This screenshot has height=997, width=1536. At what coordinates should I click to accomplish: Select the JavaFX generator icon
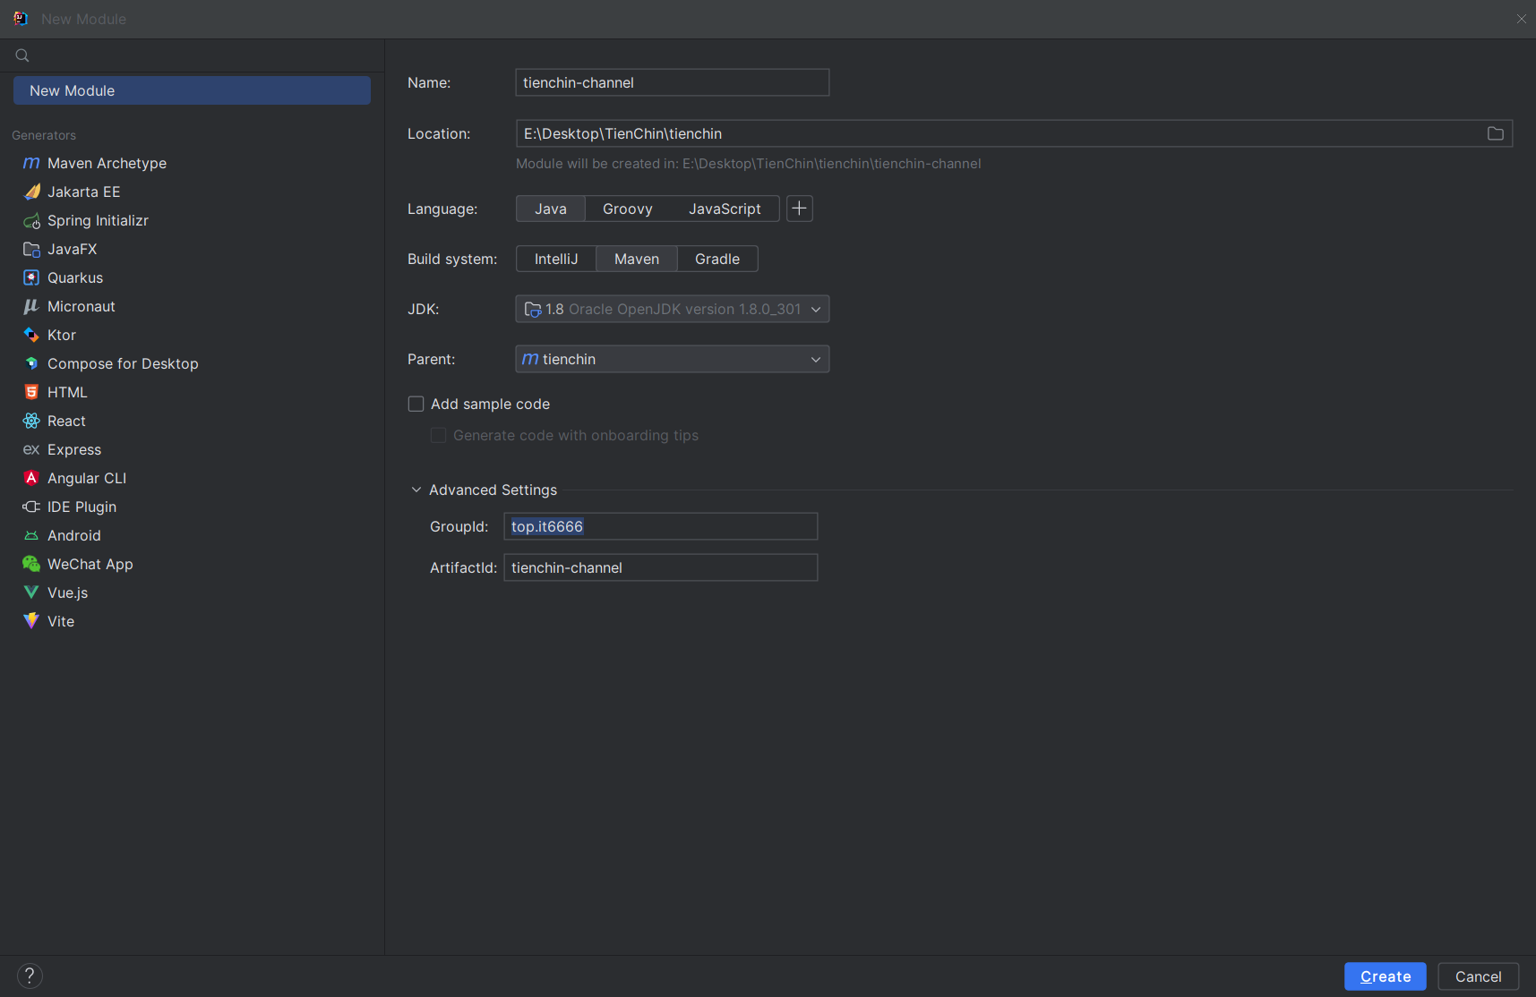click(x=31, y=249)
